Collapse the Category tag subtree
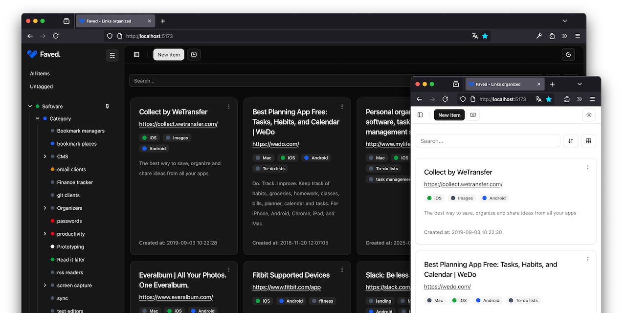 point(38,119)
